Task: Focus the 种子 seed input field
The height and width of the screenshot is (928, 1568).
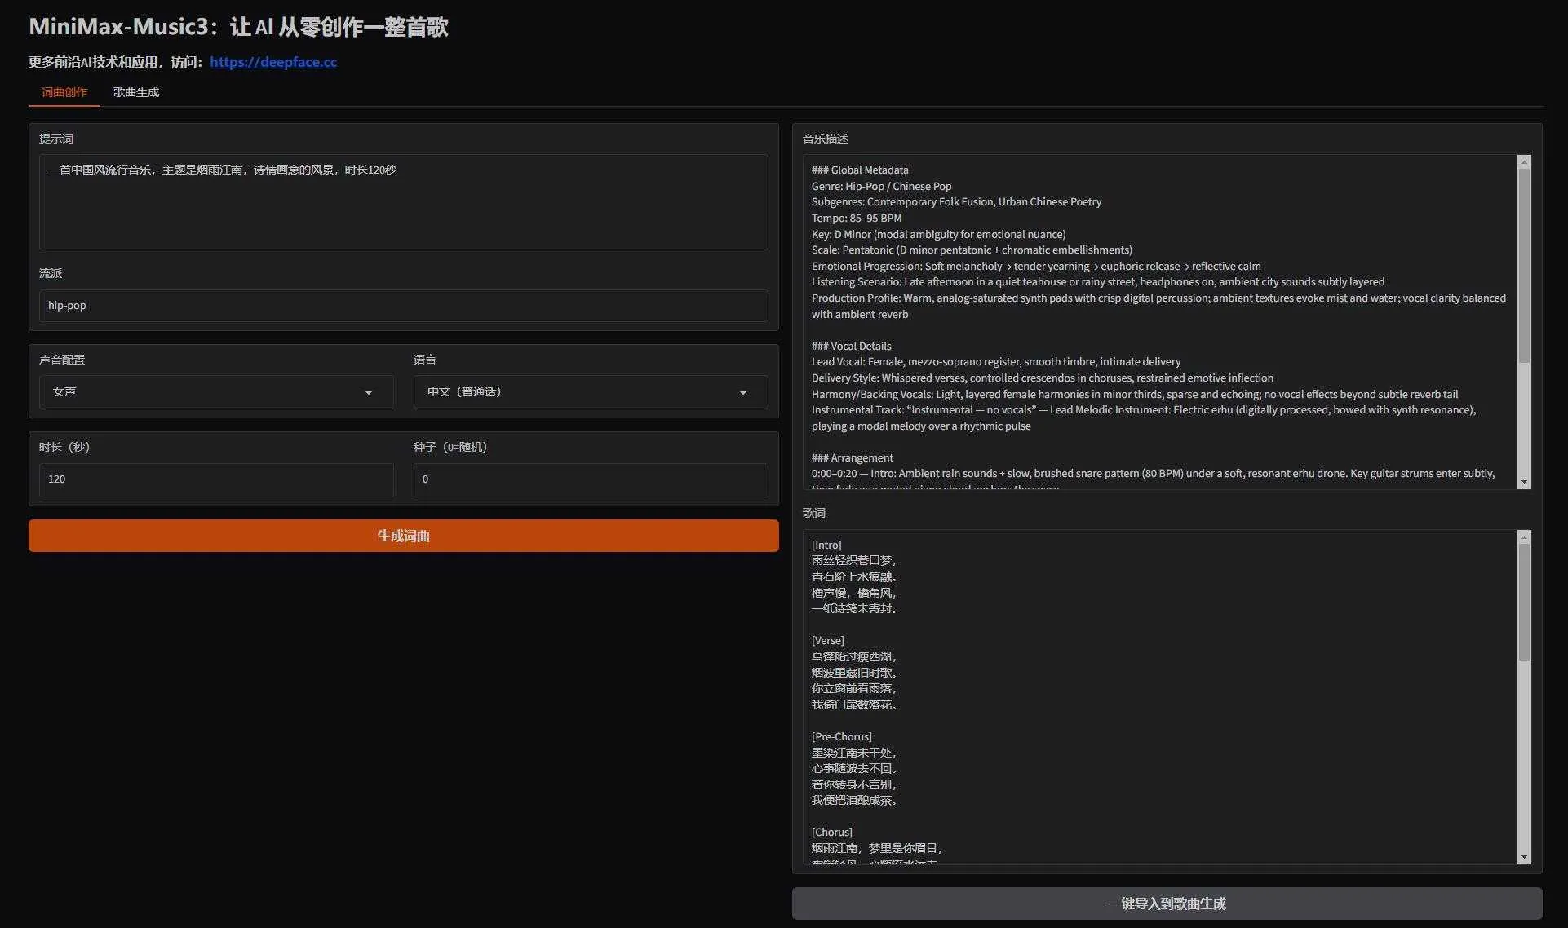Action: [591, 479]
